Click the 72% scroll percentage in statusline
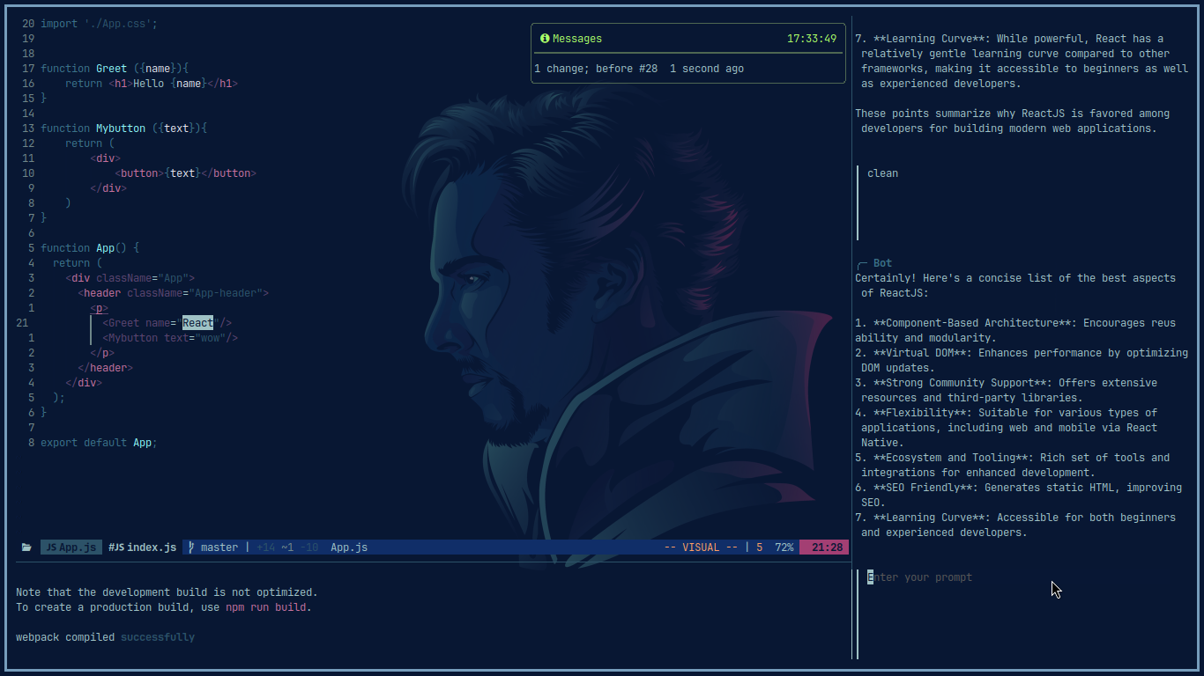Viewport: 1204px width, 676px height. point(784,547)
